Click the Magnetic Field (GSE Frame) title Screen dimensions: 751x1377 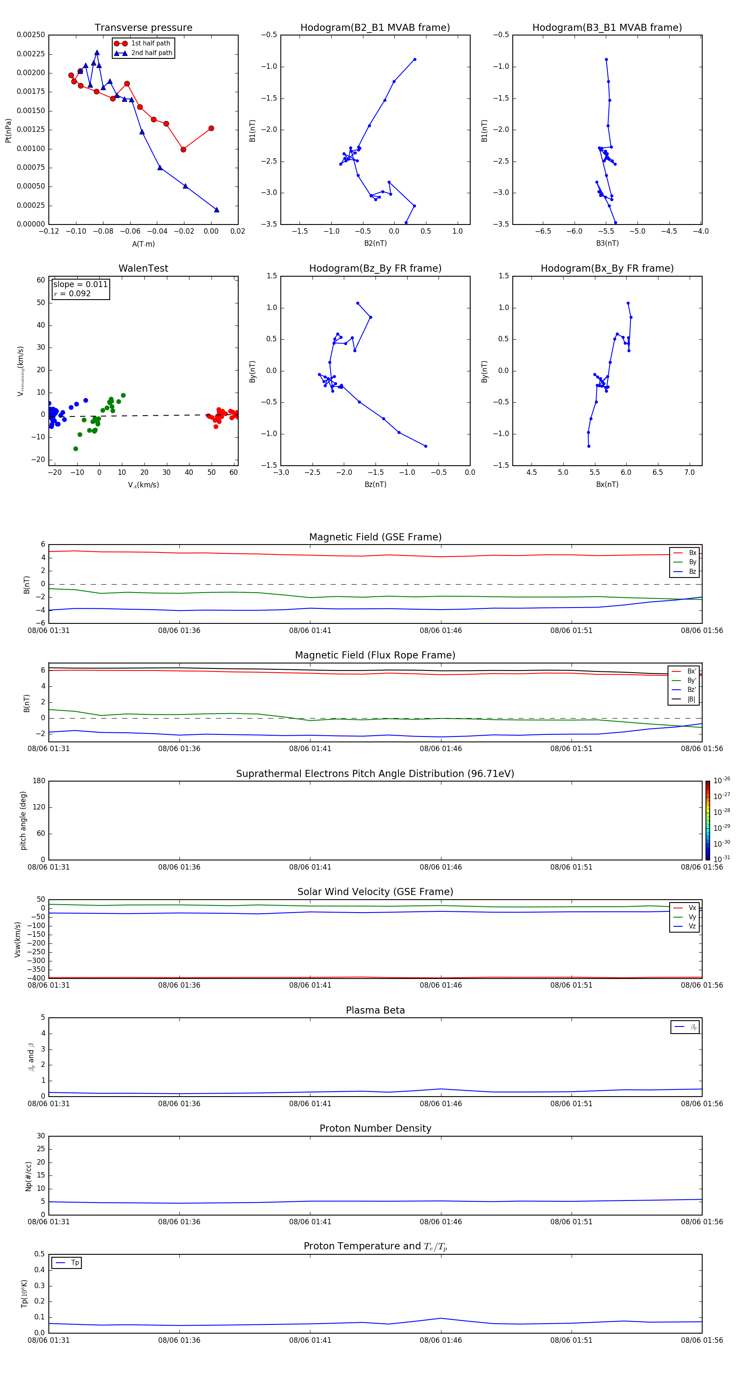pyautogui.click(x=375, y=537)
